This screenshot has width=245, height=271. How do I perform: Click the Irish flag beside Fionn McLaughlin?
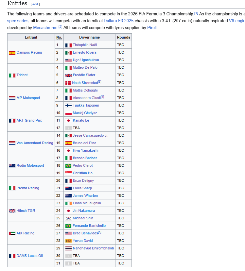(x=68, y=203)
